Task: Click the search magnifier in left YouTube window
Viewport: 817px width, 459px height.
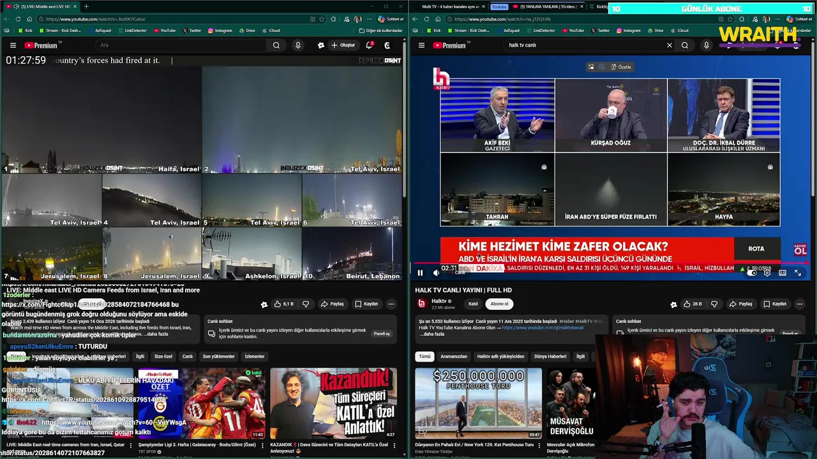Action: [276, 45]
